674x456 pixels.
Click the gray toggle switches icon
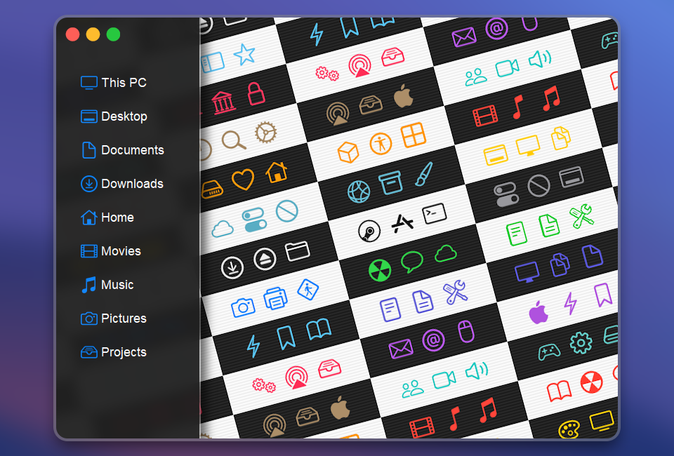506,194
